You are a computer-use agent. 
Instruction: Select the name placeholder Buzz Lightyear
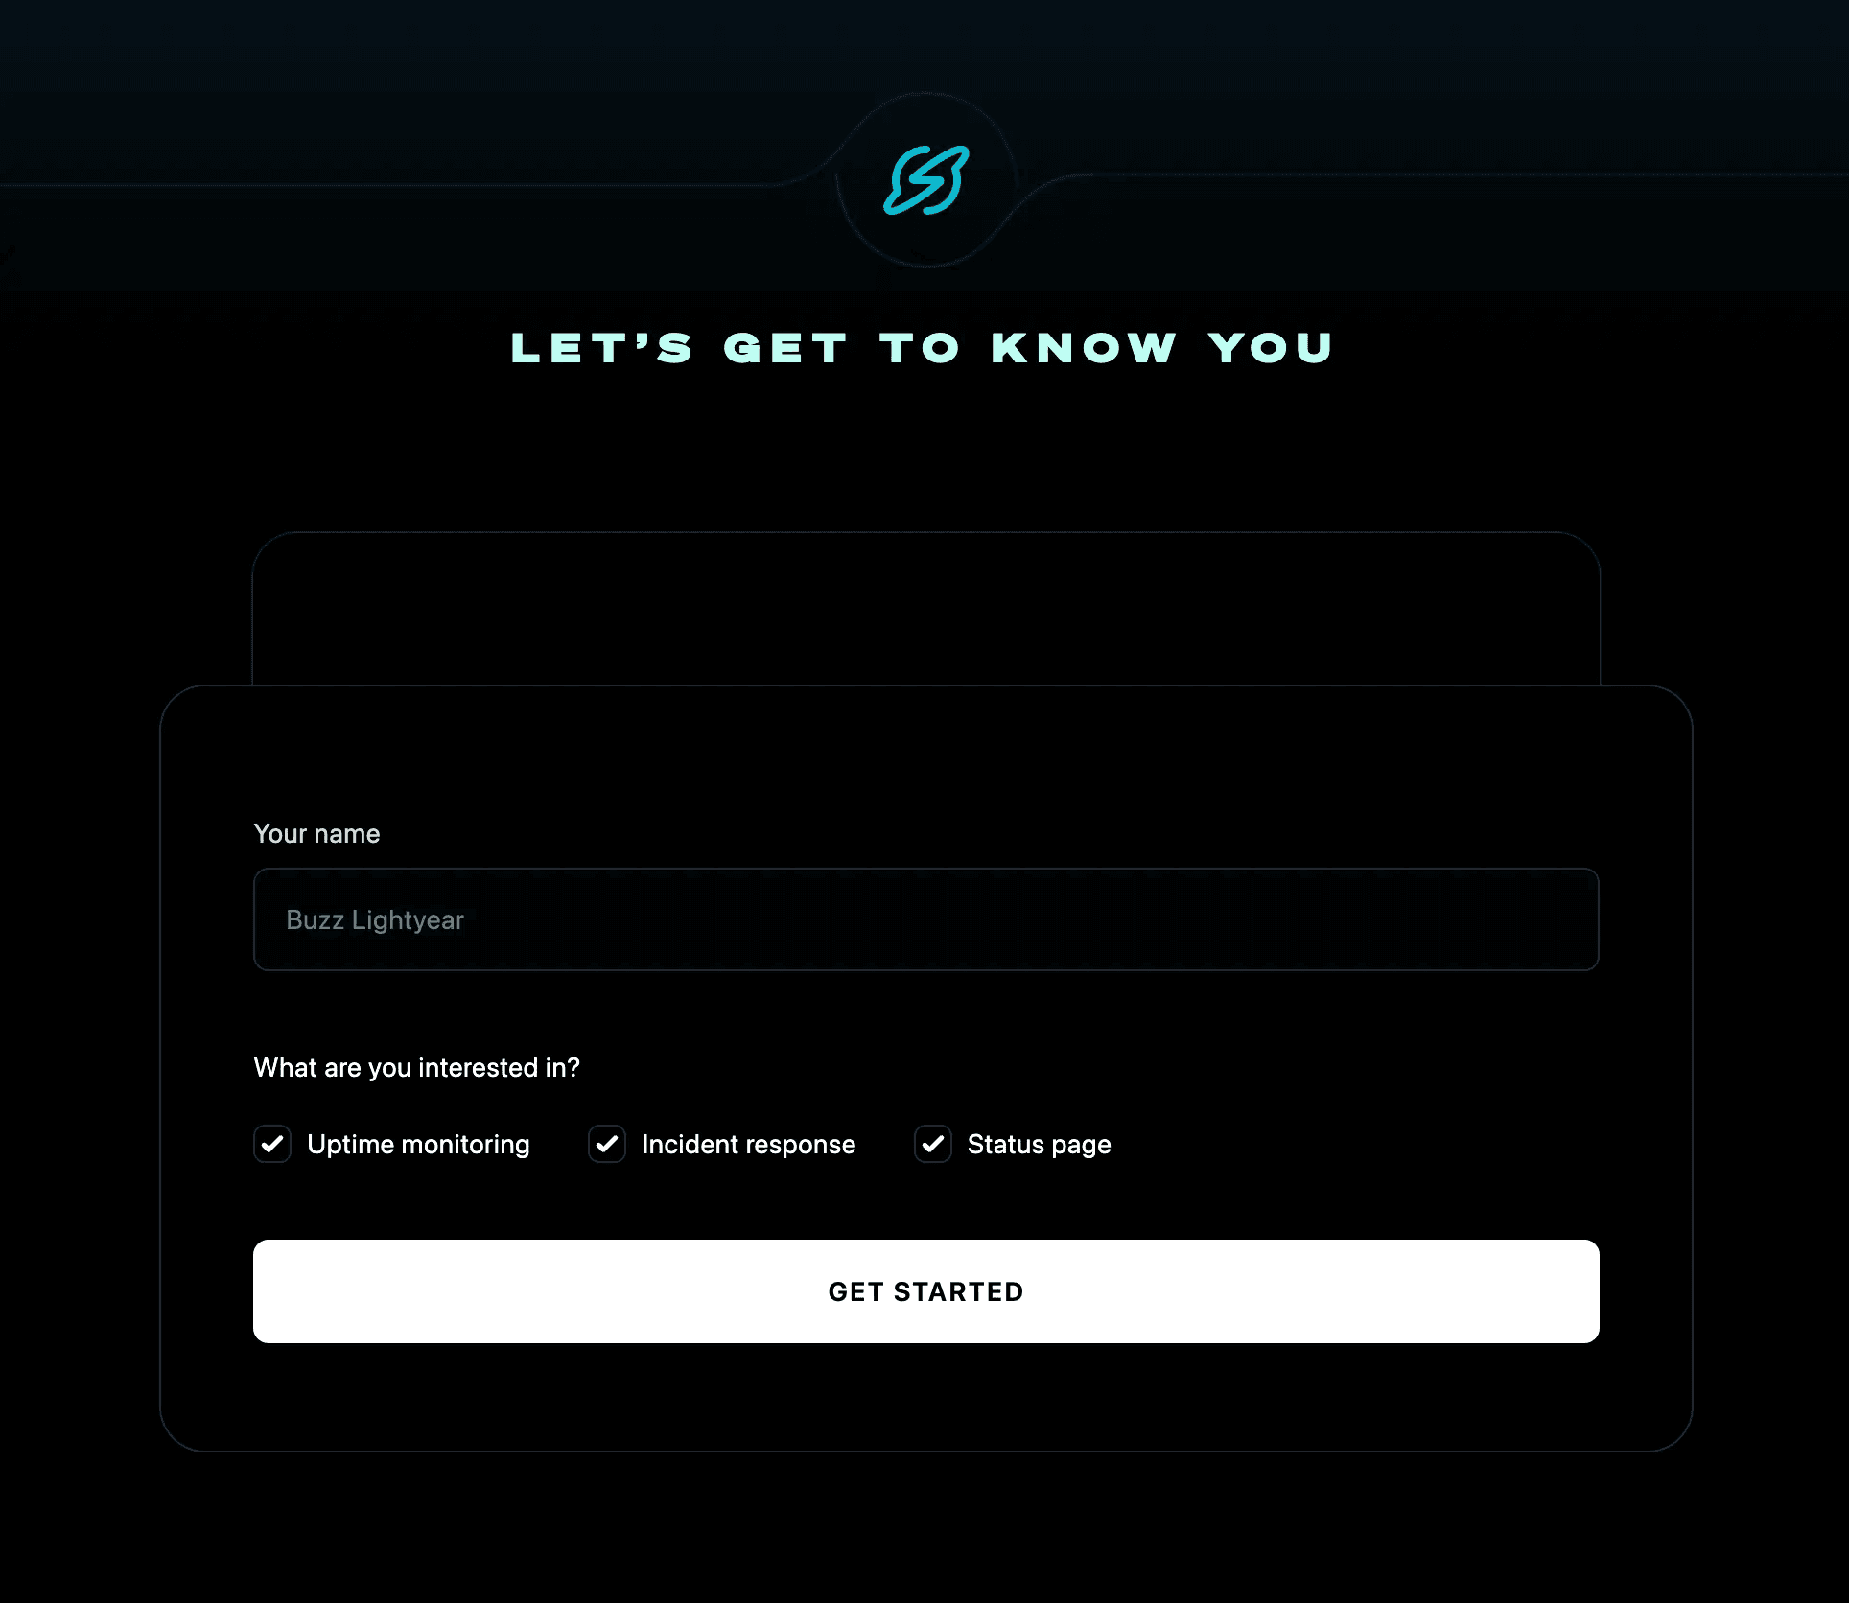[376, 919]
